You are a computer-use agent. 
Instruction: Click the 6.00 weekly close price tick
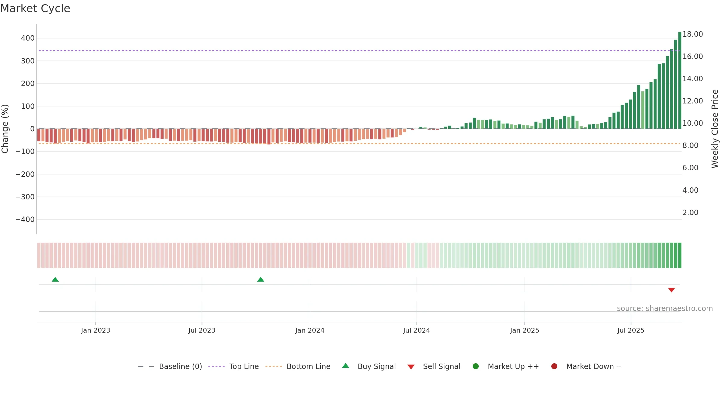(690, 168)
